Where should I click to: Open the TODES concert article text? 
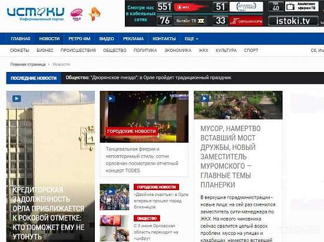click(142, 159)
